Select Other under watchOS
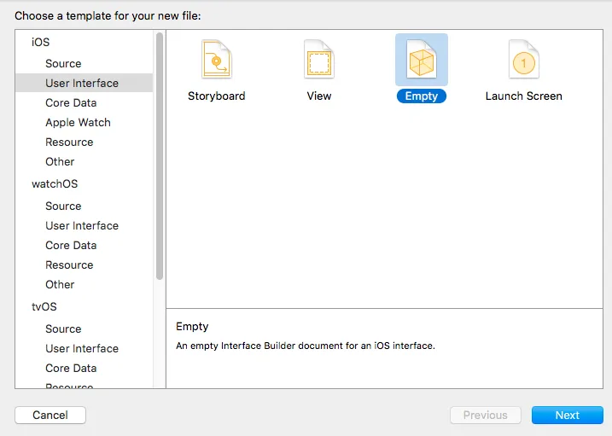Viewport: 612px width, 436px height. 60,284
